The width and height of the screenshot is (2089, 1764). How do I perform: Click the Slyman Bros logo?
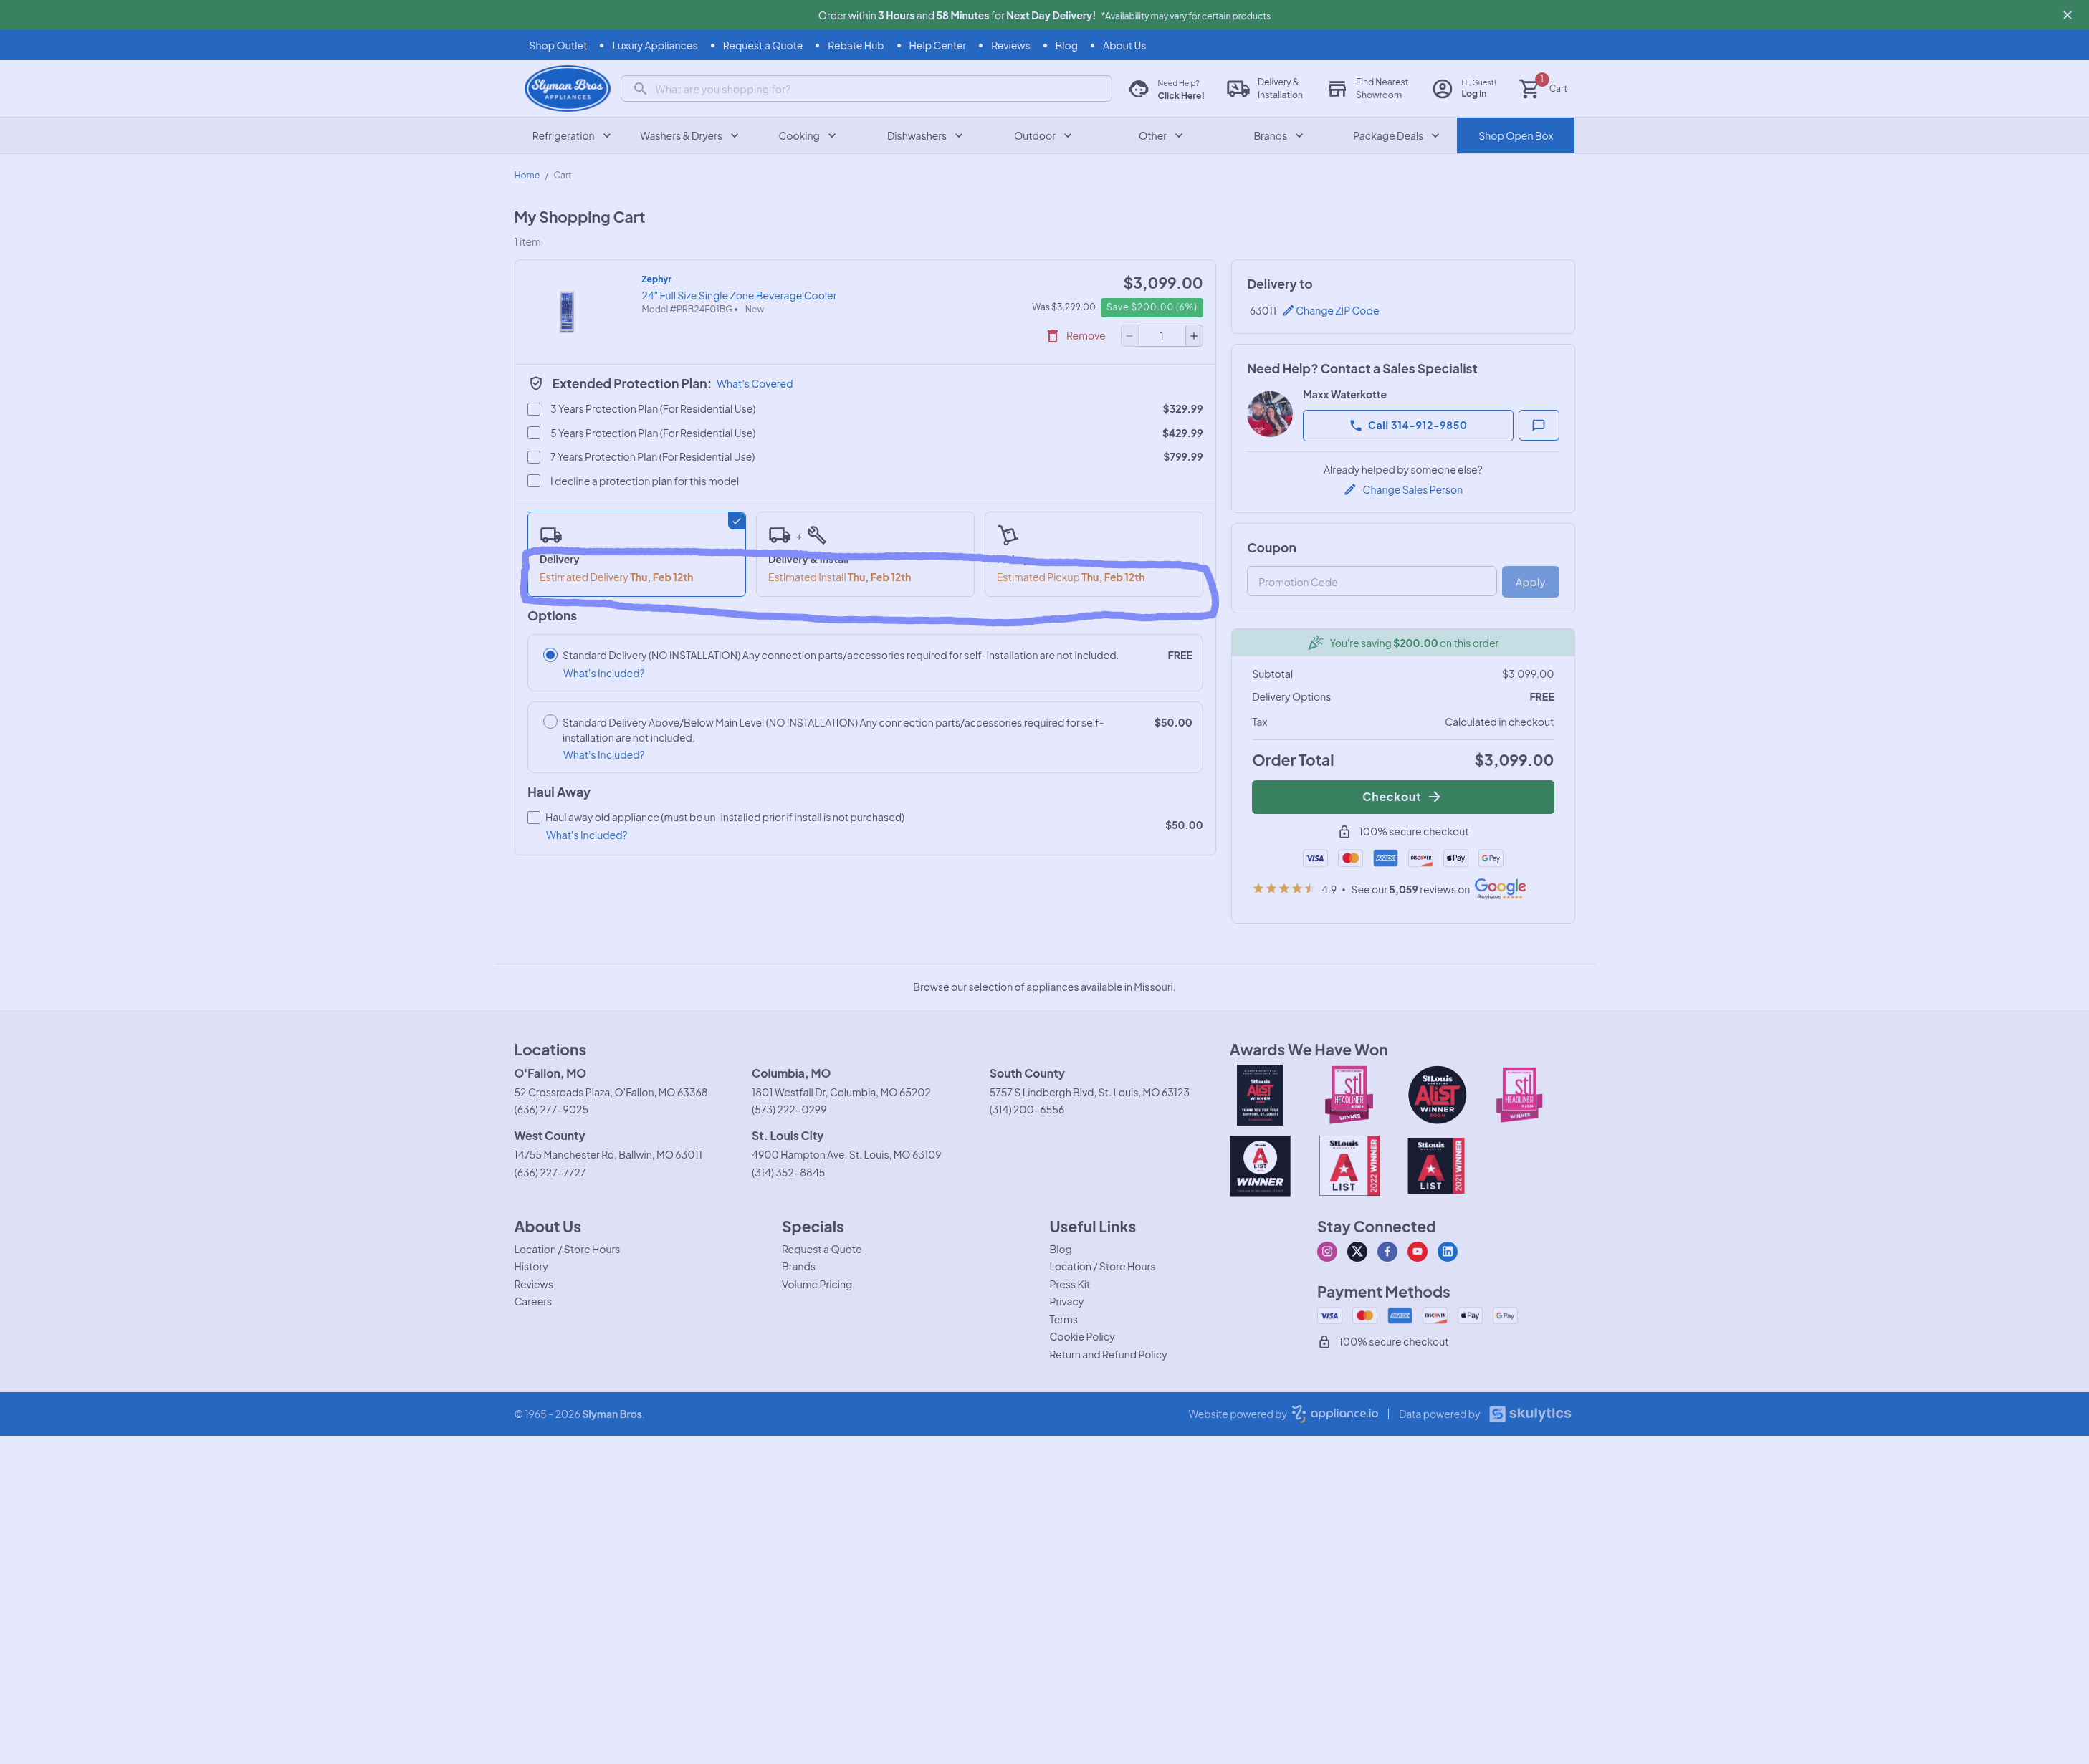tap(567, 89)
